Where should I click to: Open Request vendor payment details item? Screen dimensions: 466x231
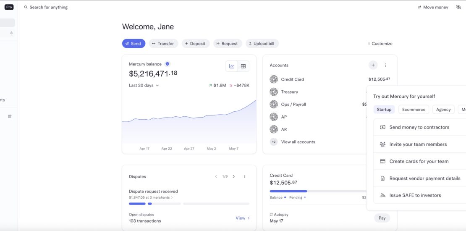coord(420,178)
